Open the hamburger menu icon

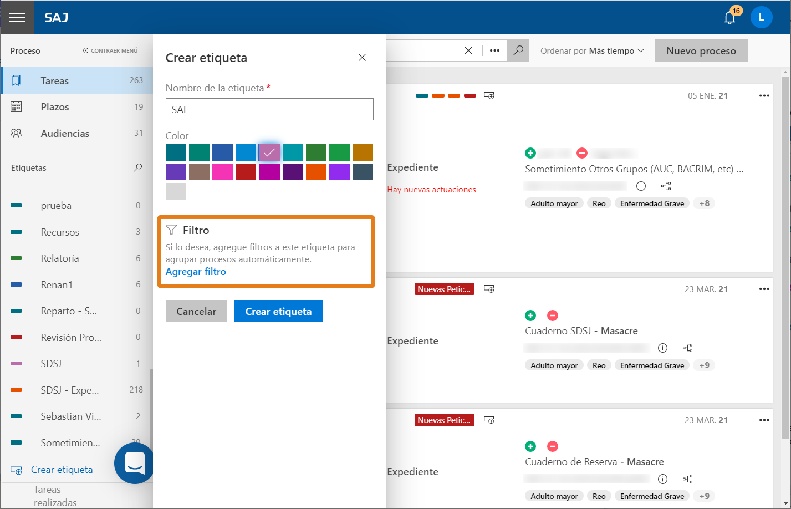(x=17, y=17)
